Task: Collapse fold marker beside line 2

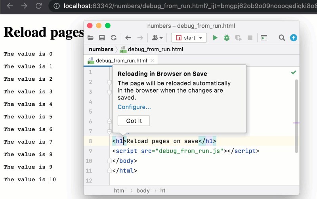Action: coord(109,82)
